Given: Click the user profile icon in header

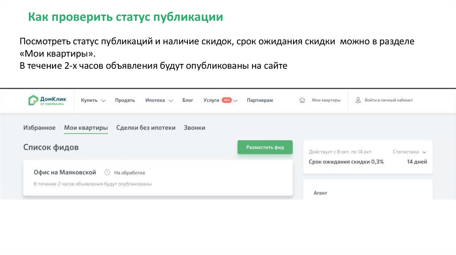Looking at the screenshot, I should (x=358, y=100).
